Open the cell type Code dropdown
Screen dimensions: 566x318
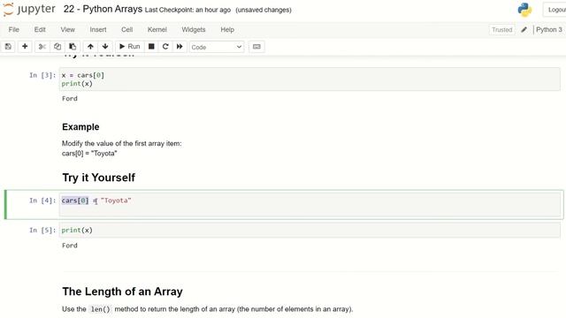pyautogui.click(x=217, y=47)
